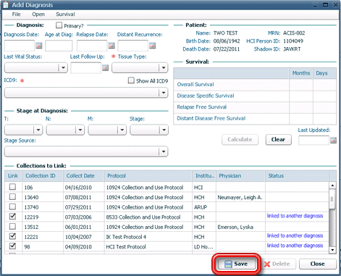Viewport: 341px width, 276px height.
Task: Click the Days column header
Action: point(324,73)
